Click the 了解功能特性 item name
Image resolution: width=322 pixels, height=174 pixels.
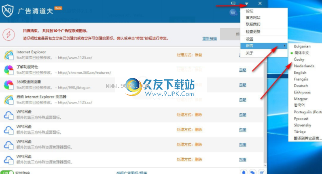pos(28,67)
